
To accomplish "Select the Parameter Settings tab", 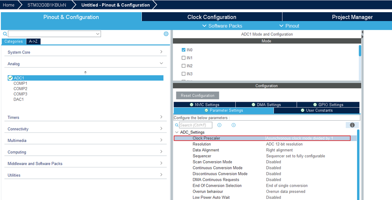I will [223, 110].
